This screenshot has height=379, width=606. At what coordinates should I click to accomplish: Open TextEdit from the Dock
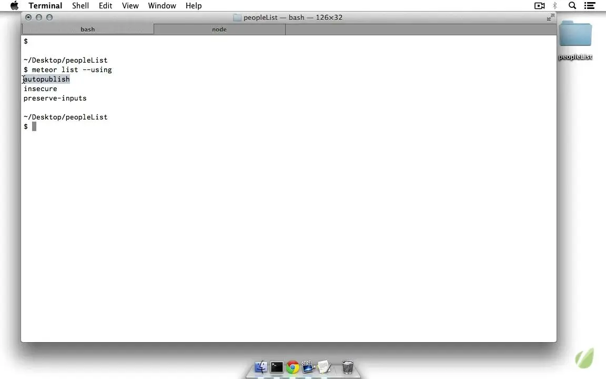coord(324,366)
